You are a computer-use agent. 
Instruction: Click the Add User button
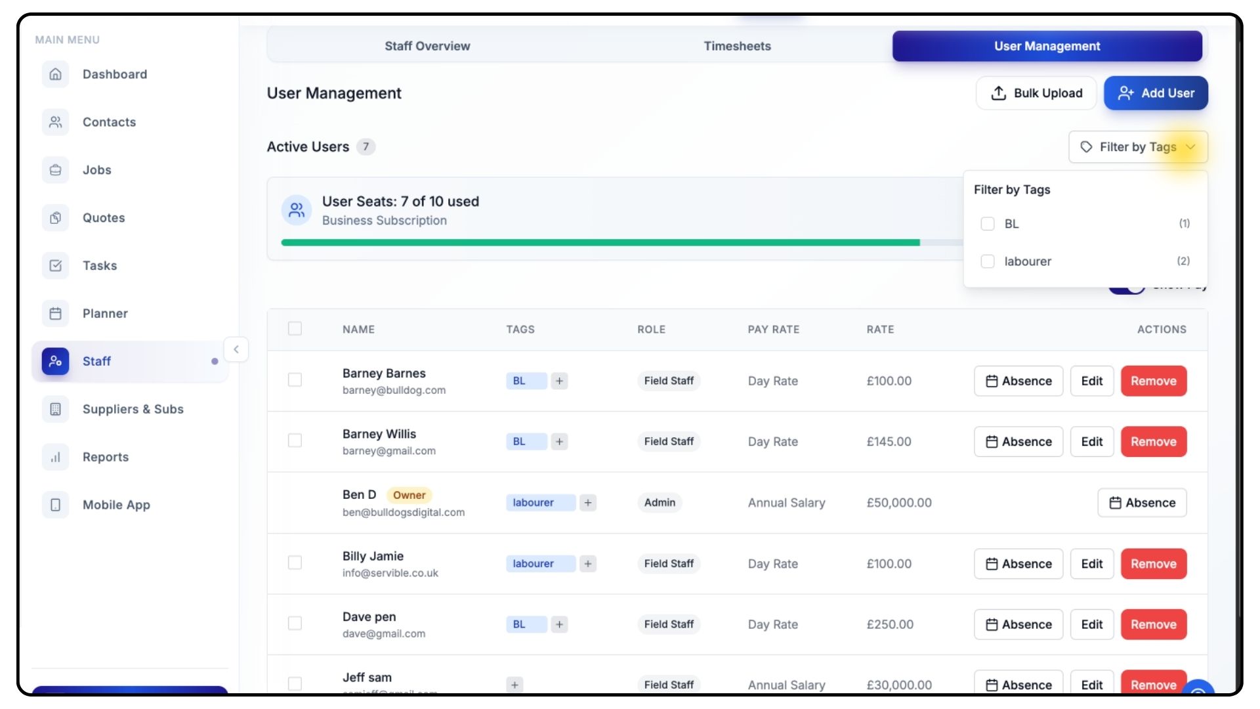pyautogui.click(x=1156, y=93)
